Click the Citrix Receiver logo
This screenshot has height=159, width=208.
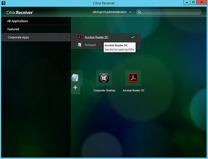[20, 12]
